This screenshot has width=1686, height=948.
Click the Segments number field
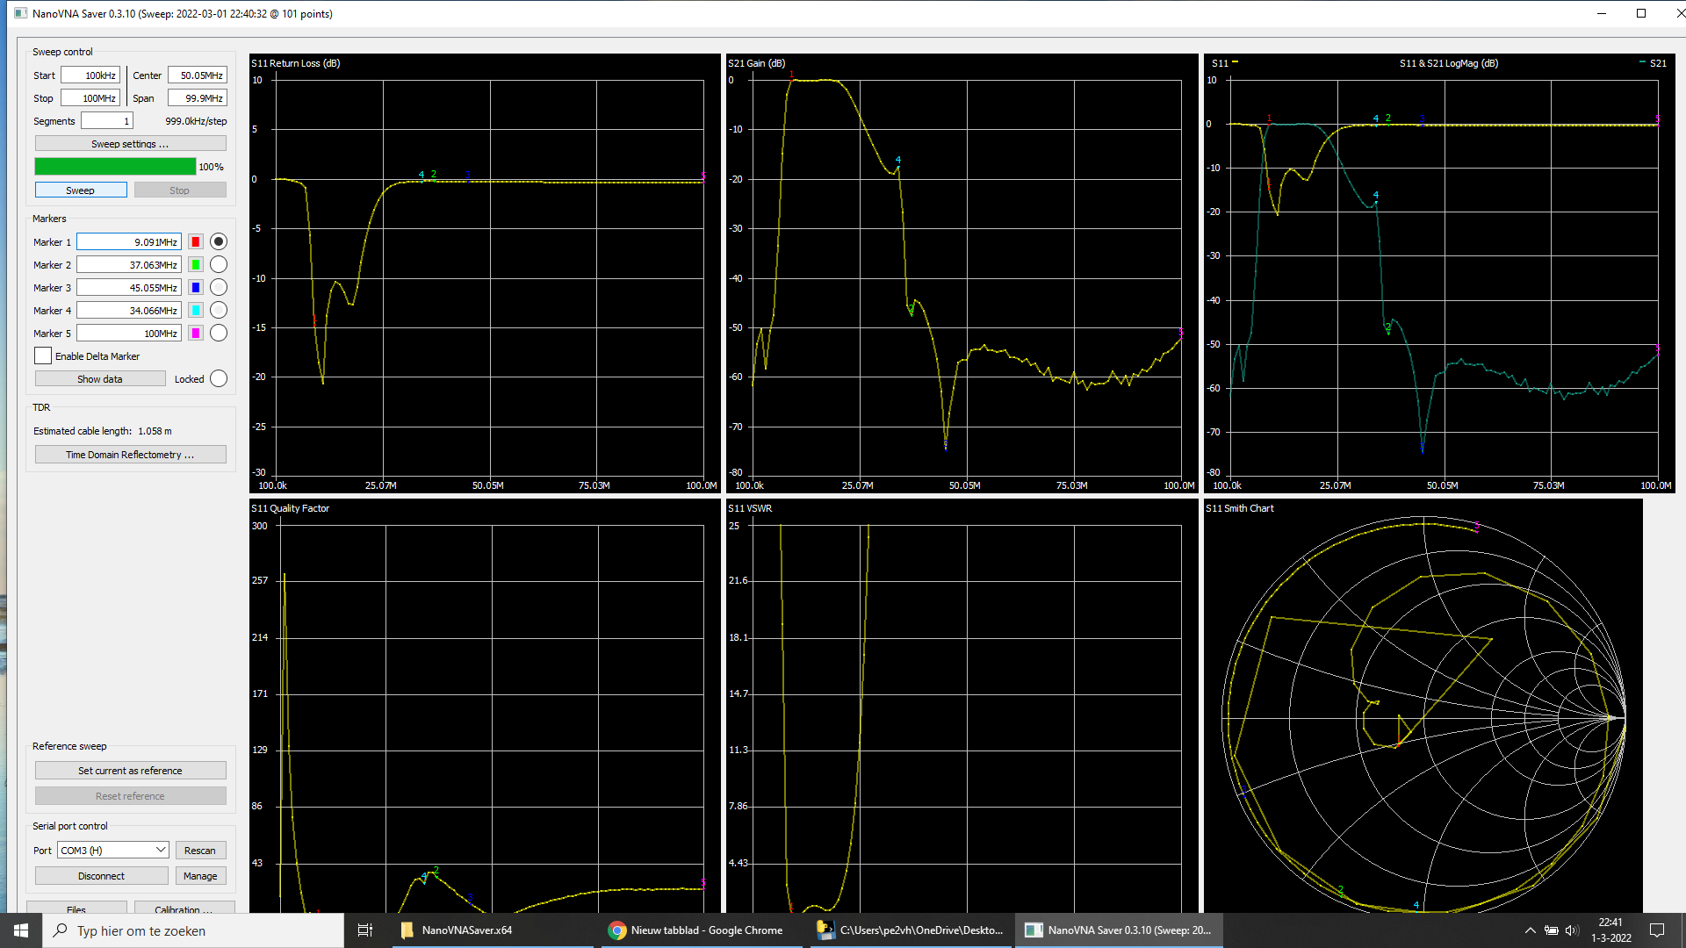(x=107, y=120)
